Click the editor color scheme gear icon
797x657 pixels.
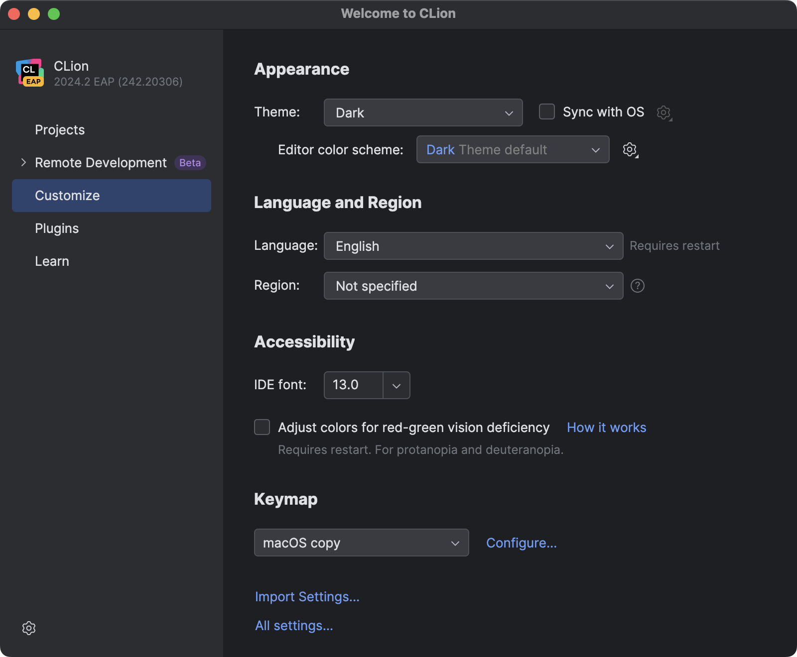pos(630,149)
